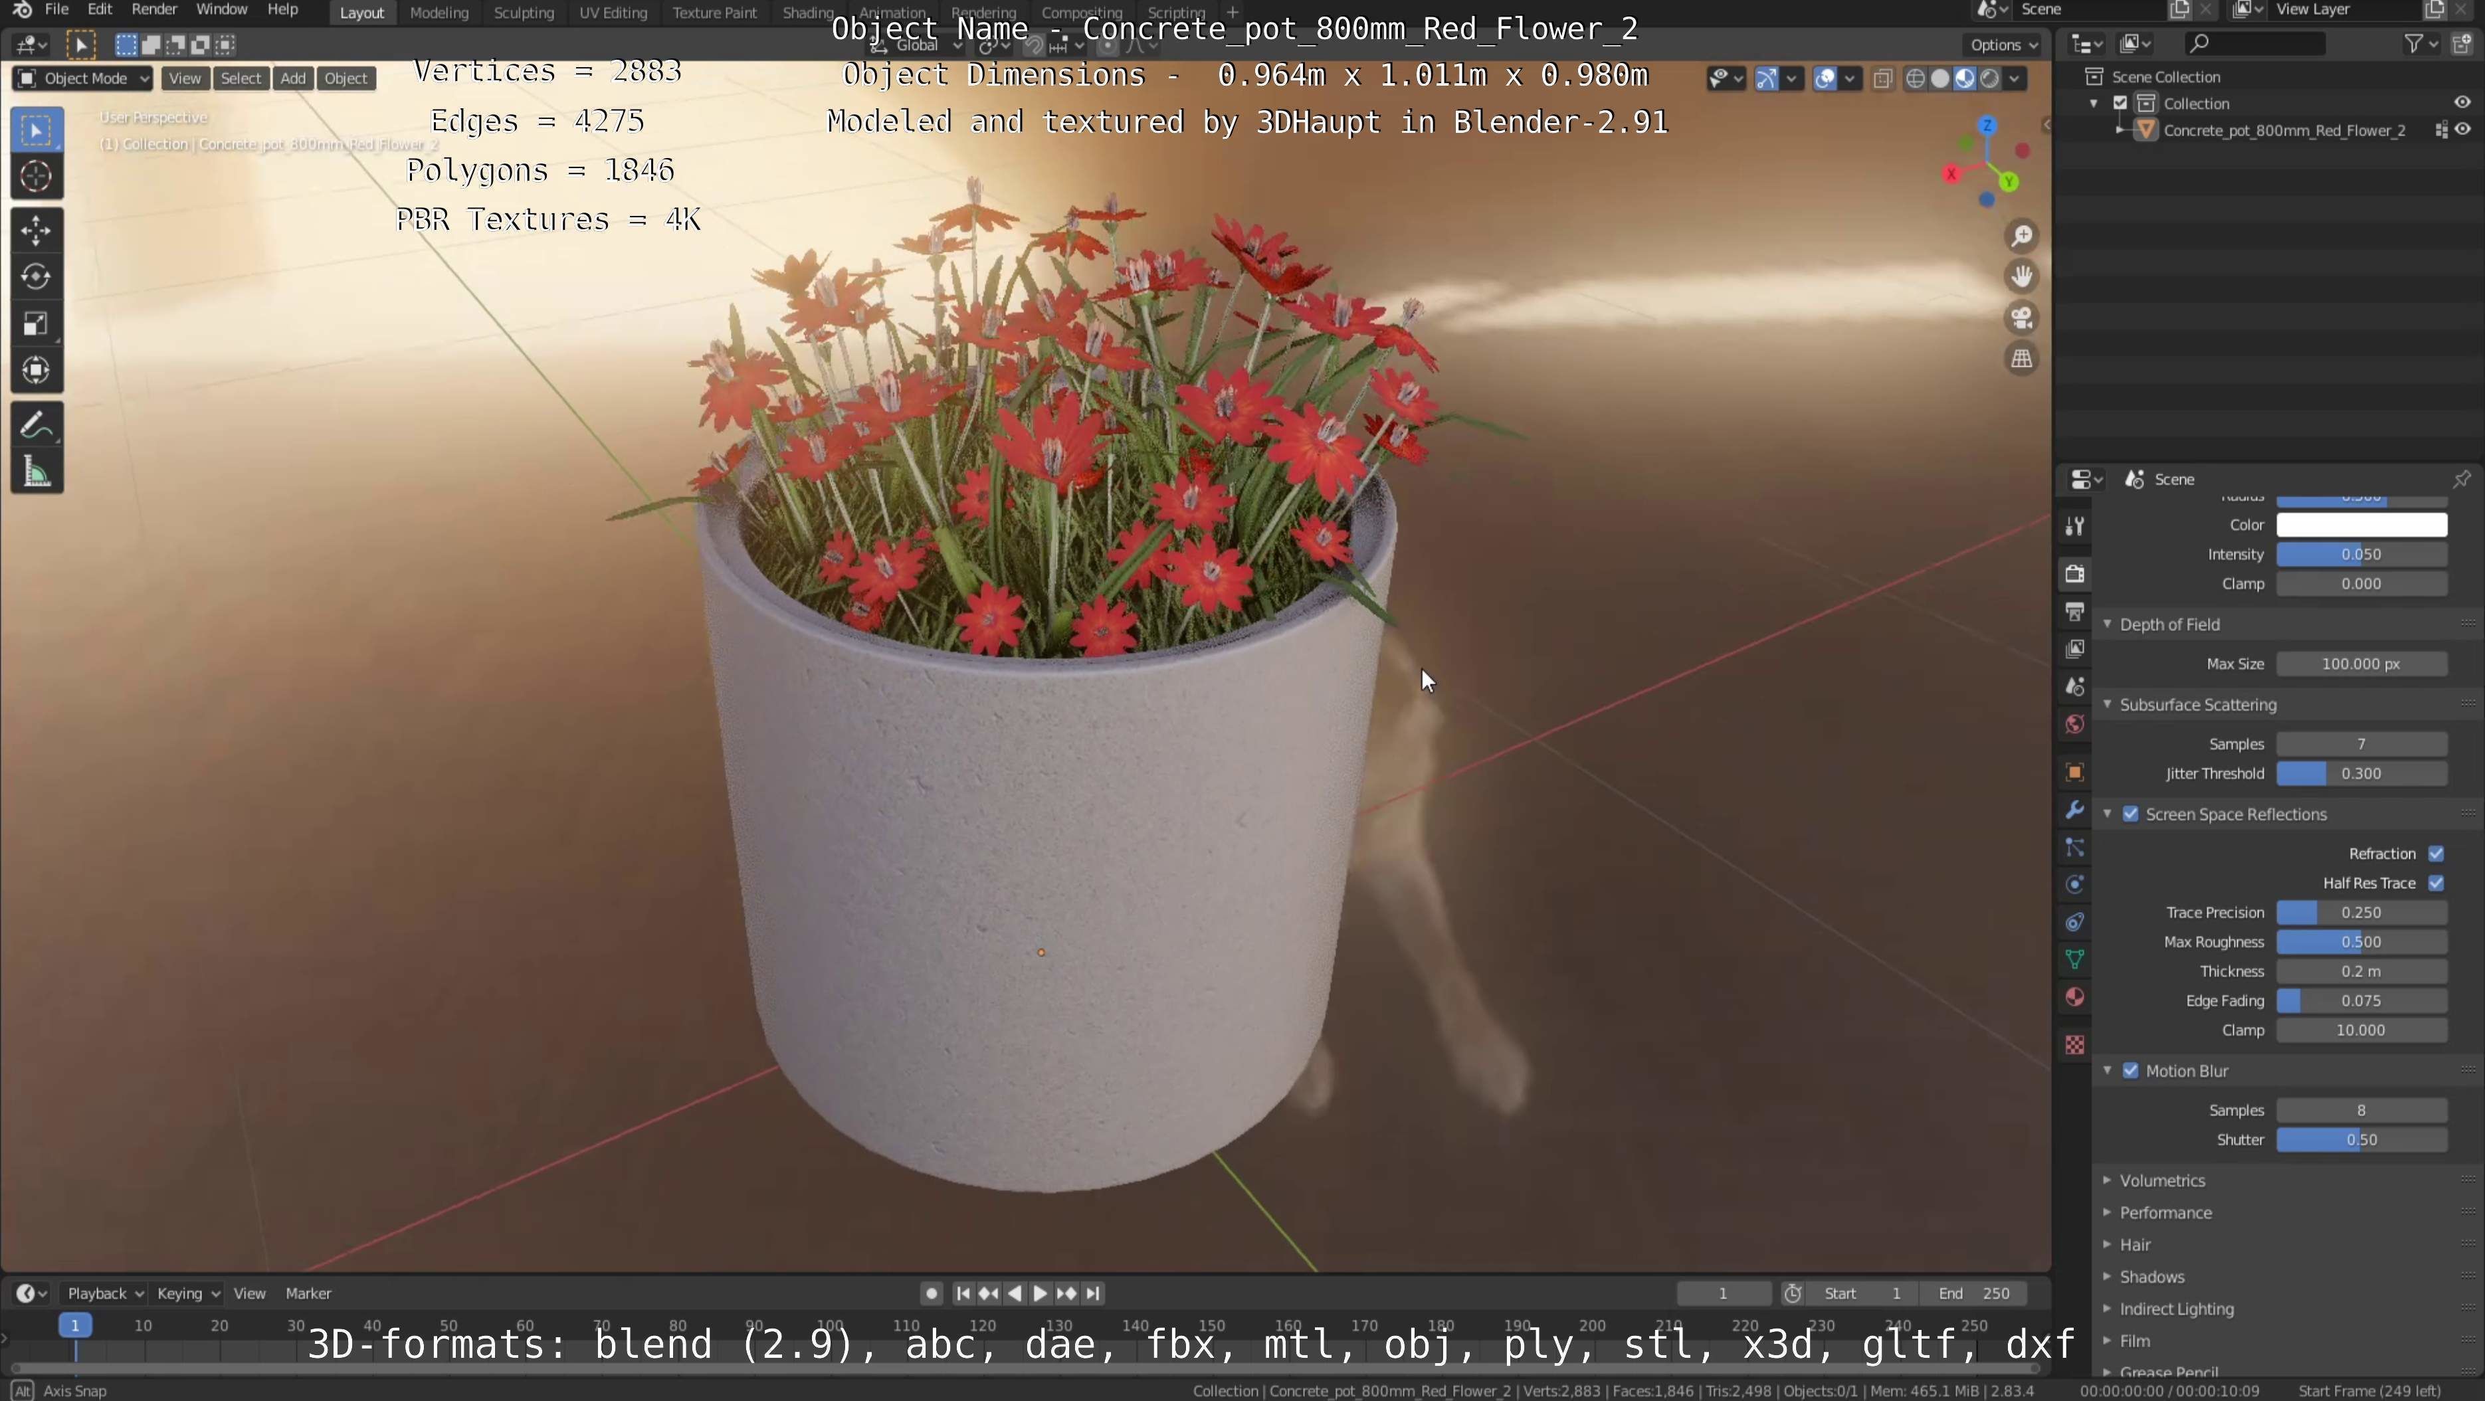Switch to solid viewport shading
Image resolution: width=2485 pixels, height=1401 pixels.
click(x=1940, y=79)
